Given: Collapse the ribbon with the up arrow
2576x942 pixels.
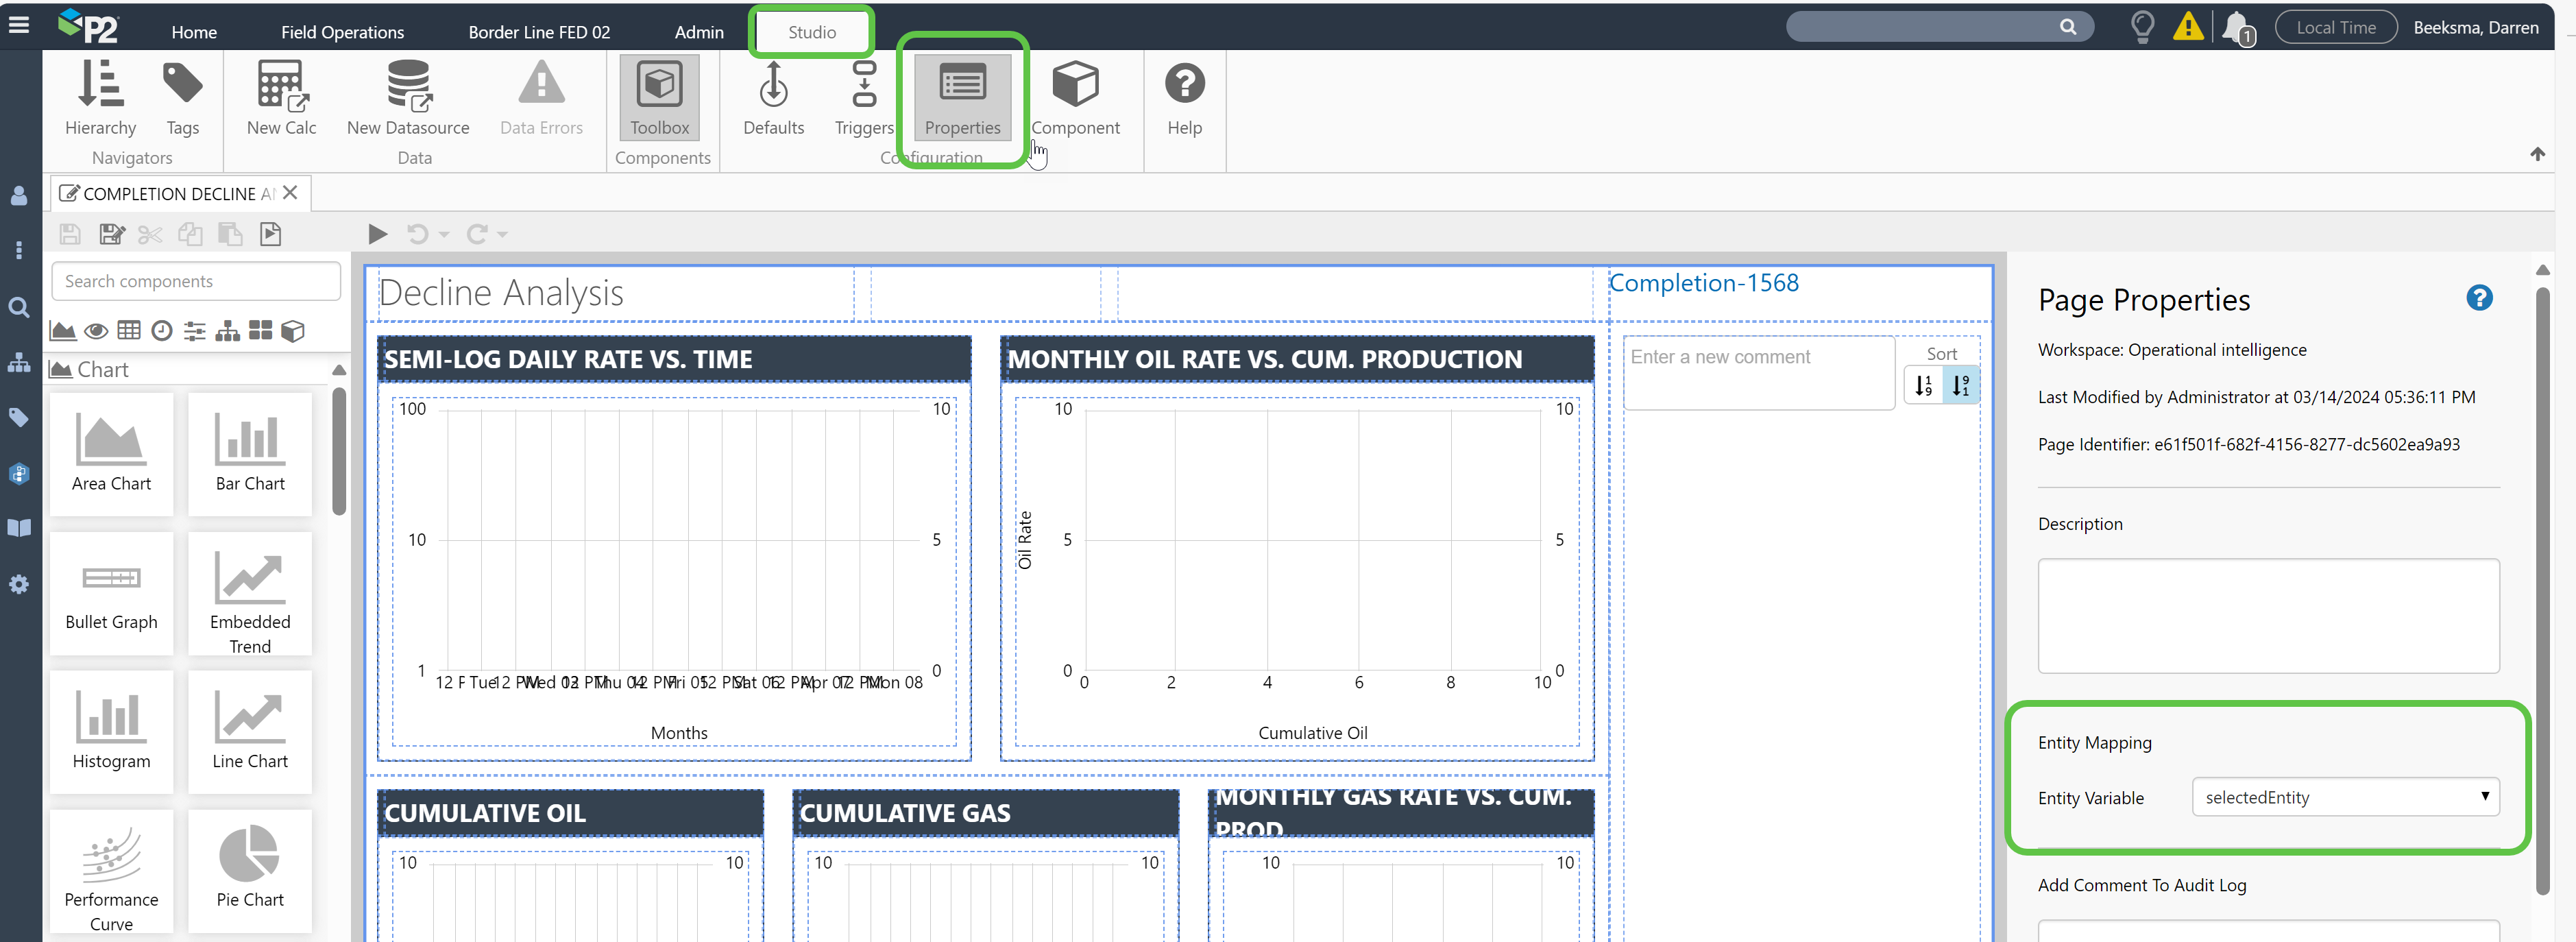Looking at the screenshot, I should (2537, 154).
